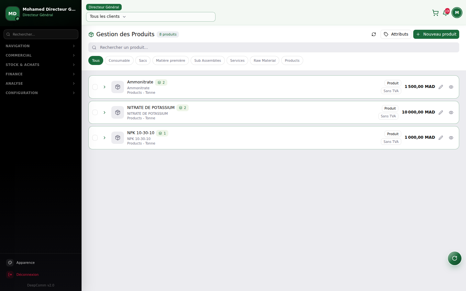This screenshot has width=466, height=291.
Task: Open the Tous les clients dropdown
Action: [x=151, y=17]
